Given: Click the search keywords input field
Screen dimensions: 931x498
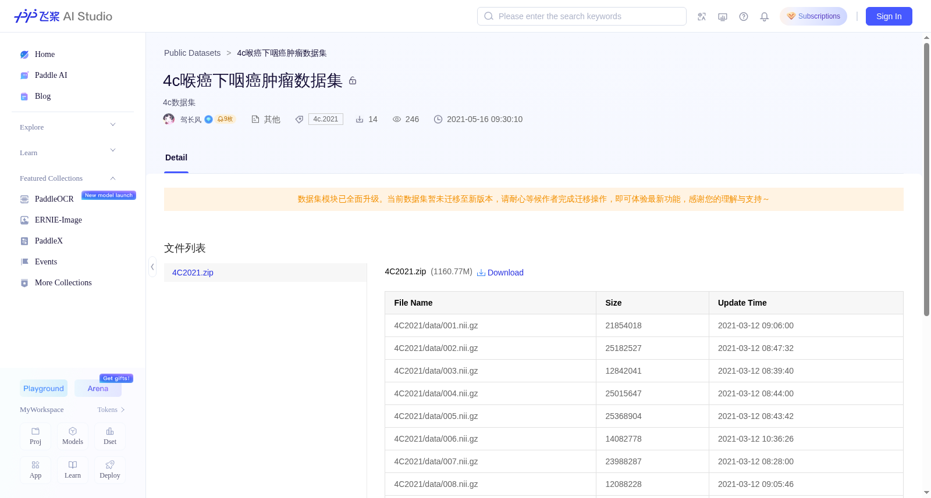Looking at the screenshot, I should [x=582, y=16].
